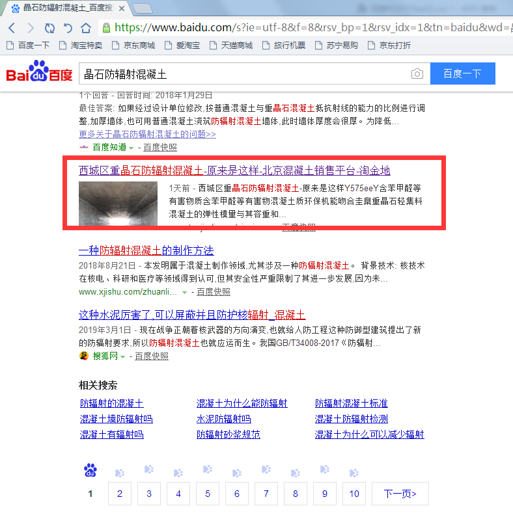This screenshot has width=513, height=519.
Task: Search related term 混凝土墙防辐射吗
Action: point(117,419)
